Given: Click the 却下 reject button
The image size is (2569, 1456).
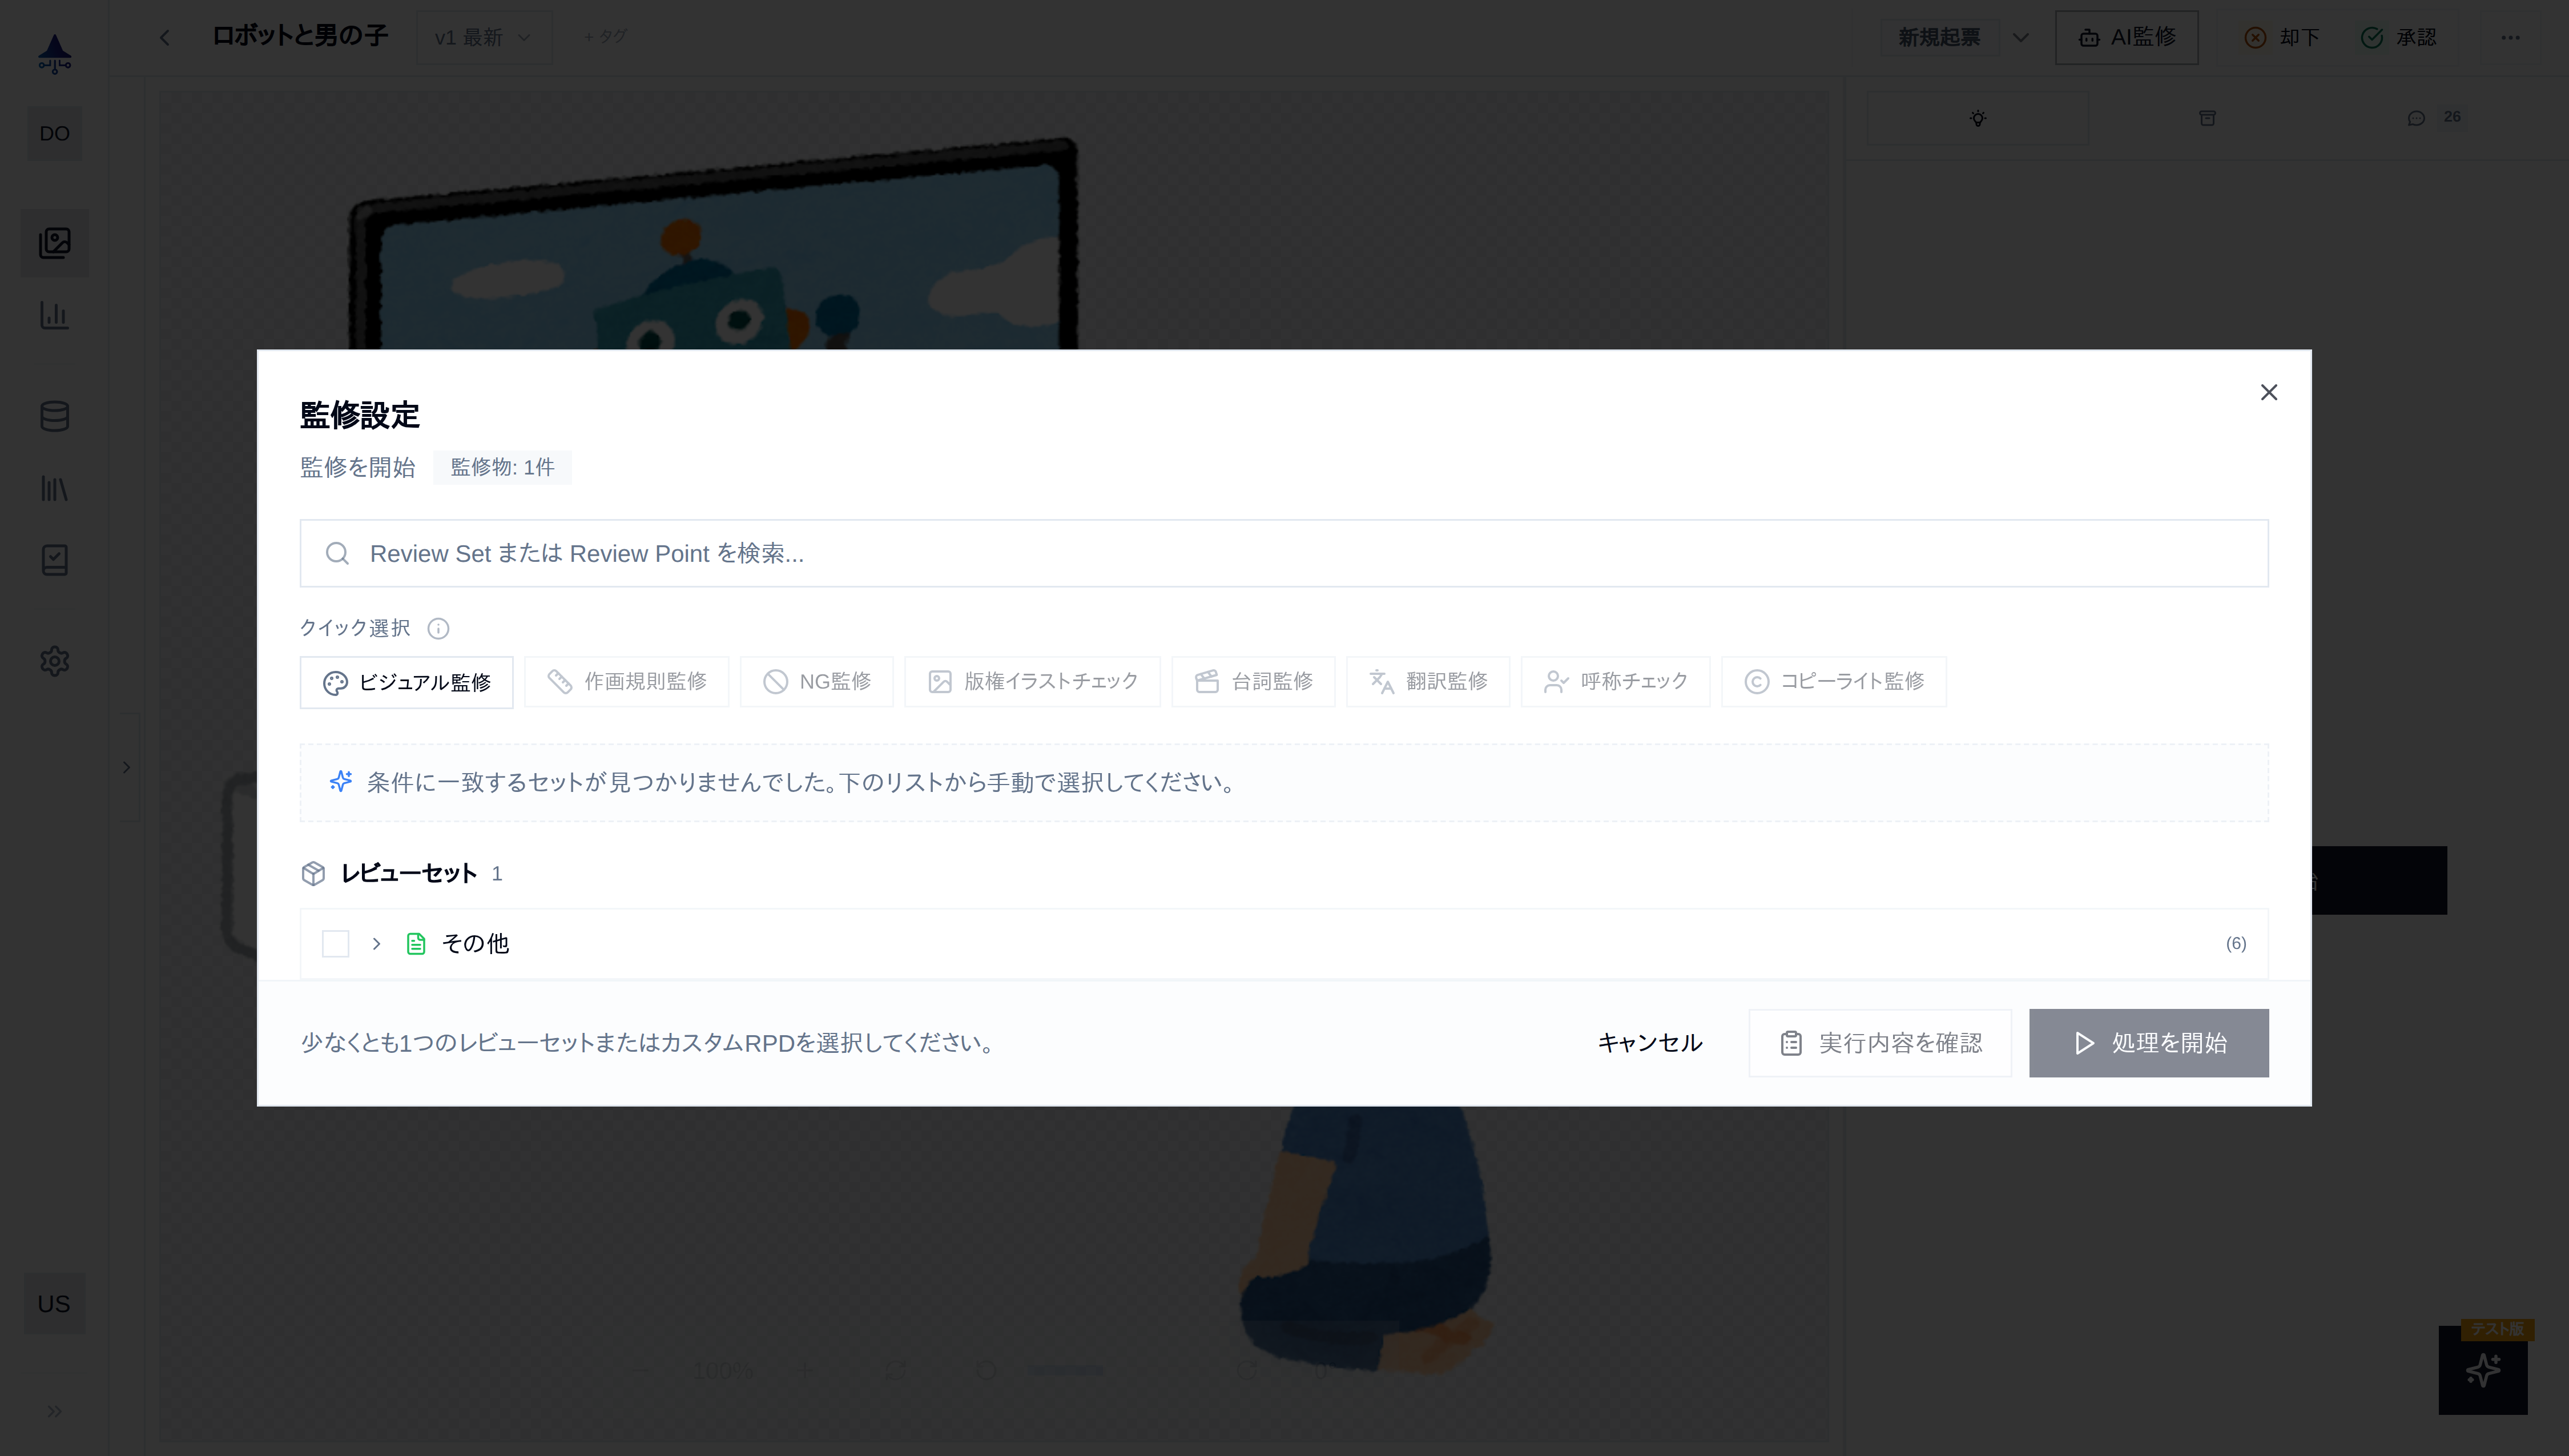Looking at the screenshot, I should [x=2282, y=37].
